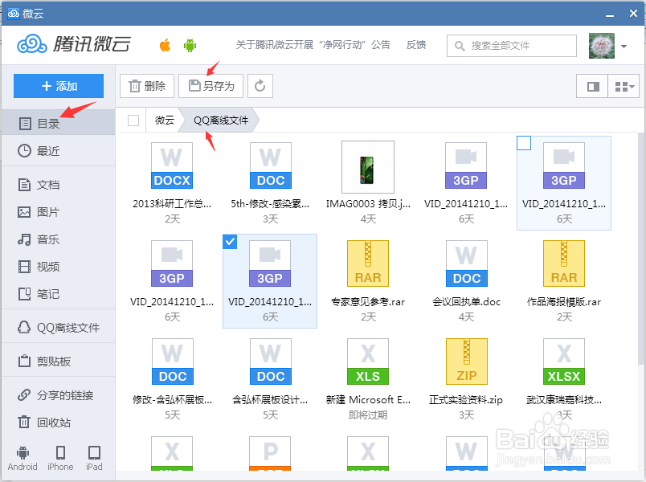
Task: Open the 最近 recent section
Action: 58,151
